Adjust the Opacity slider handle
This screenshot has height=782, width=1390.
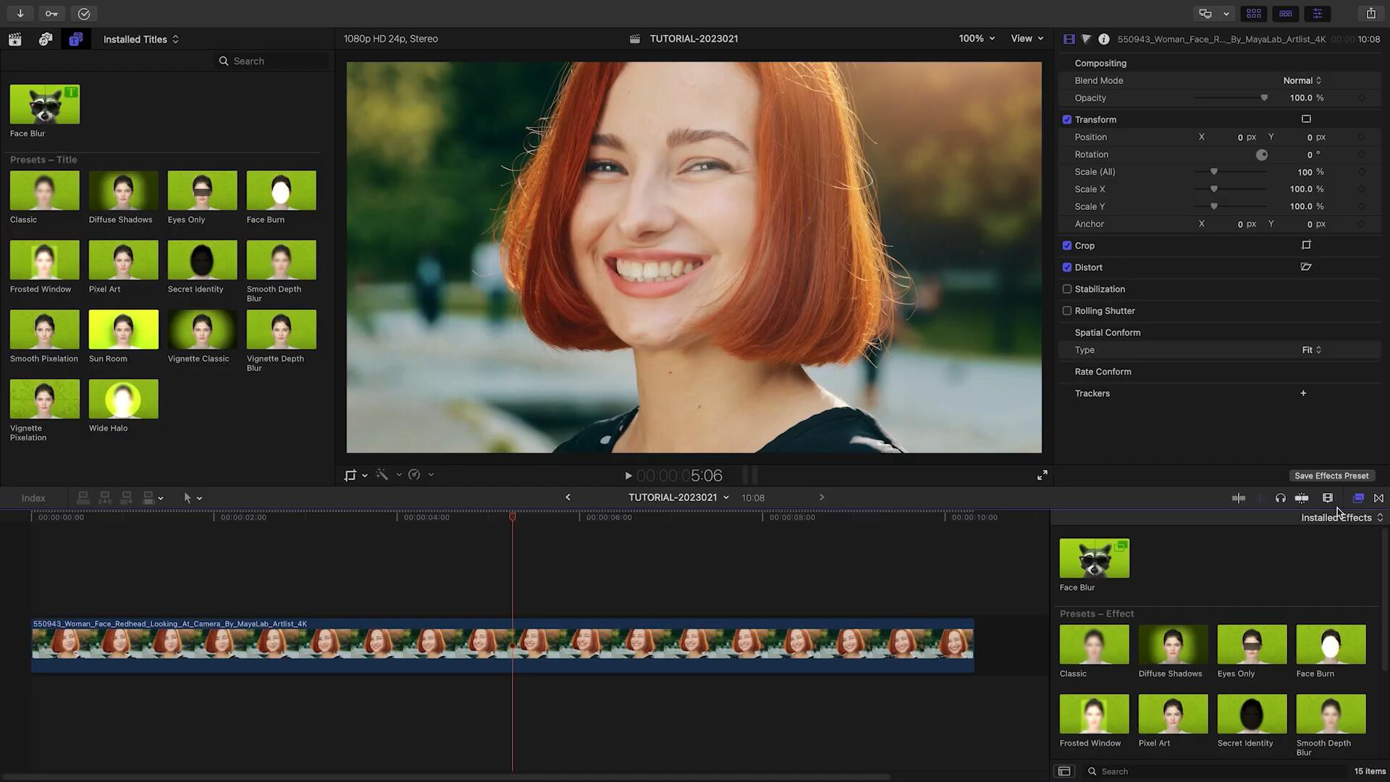tap(1264, 98)
